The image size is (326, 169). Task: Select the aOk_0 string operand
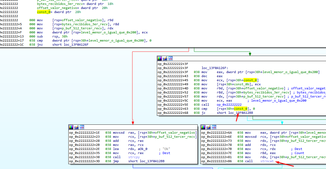pos(142,149)
